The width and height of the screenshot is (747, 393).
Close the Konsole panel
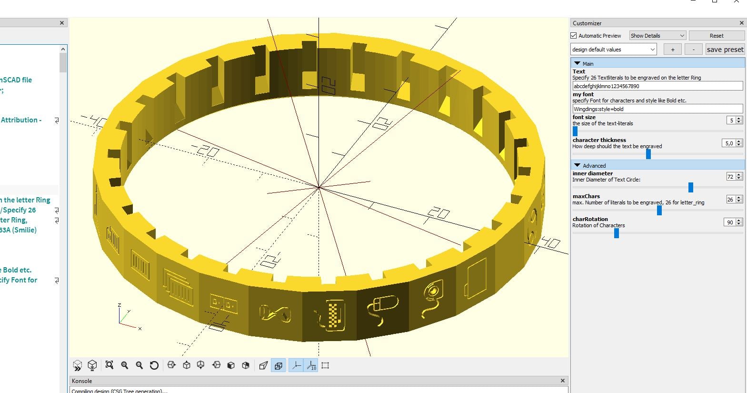pos(563,381)
